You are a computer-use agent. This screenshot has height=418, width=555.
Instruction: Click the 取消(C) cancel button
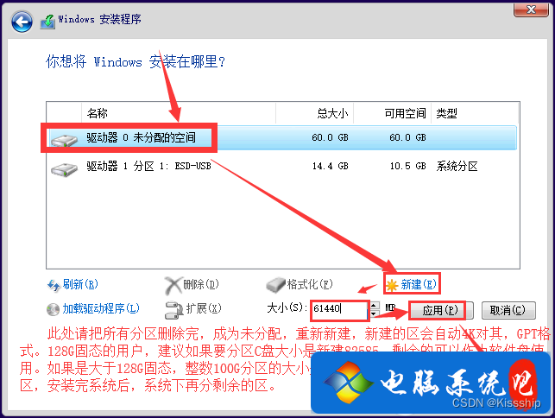pos(508,311)
